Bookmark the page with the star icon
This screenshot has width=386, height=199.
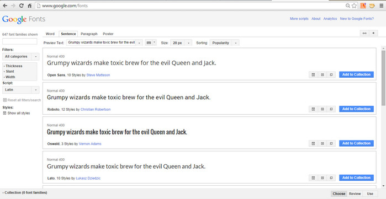(x=354, y=6)
